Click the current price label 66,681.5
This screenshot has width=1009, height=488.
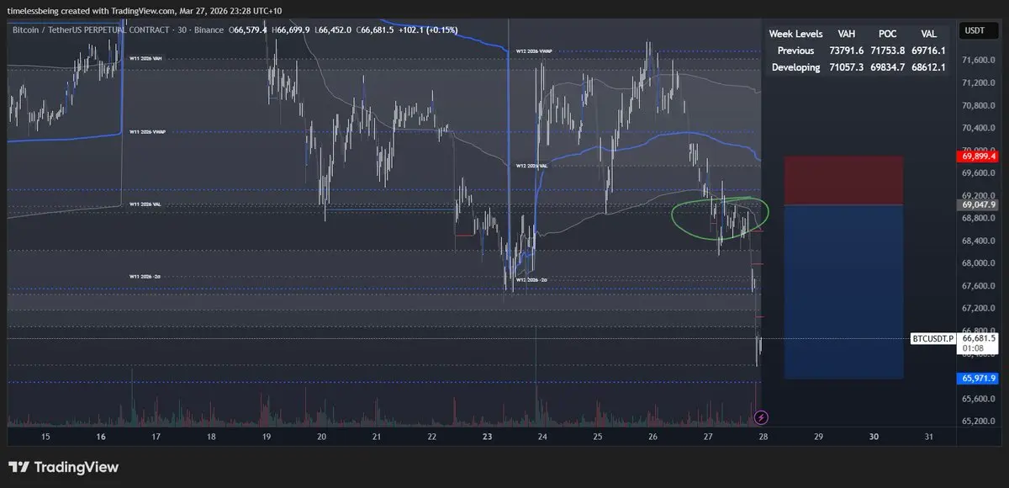[979, 338]
